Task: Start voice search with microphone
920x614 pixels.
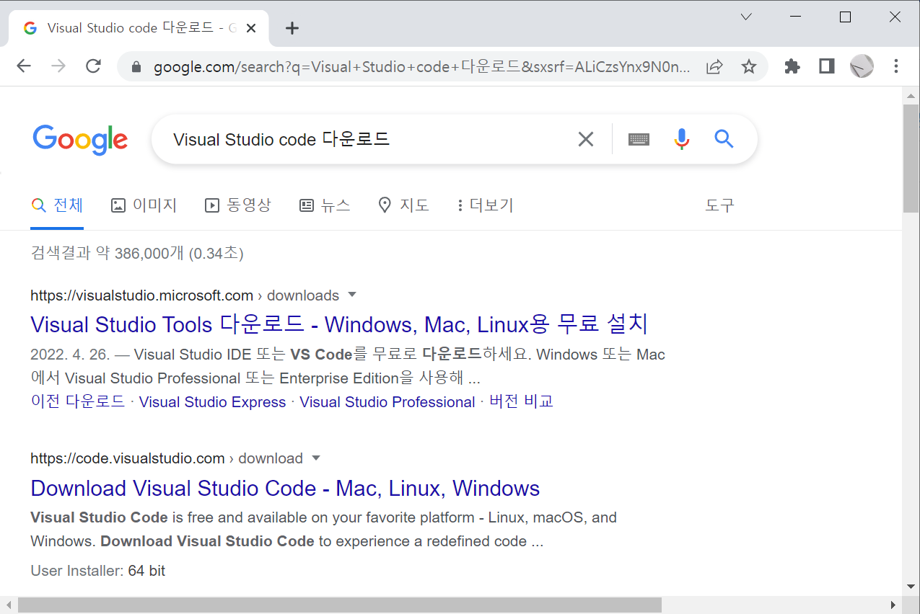Action: point(682,139)
